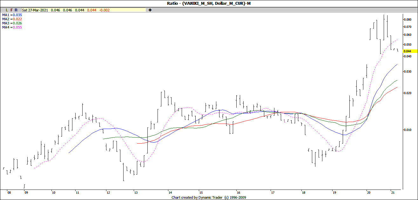
Task: Click the red "0.044" value in the data bar
Action: click(92, 10)
